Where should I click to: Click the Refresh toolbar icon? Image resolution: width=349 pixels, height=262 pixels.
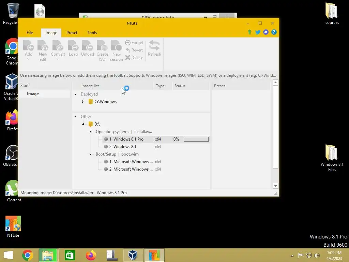(x=154, y=48)
